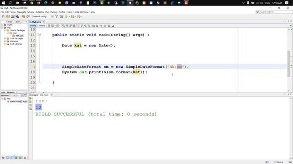Click the NetBeans icon in Windows taskbar
This screenshot has height=164, width=293.
coord(130,3)
